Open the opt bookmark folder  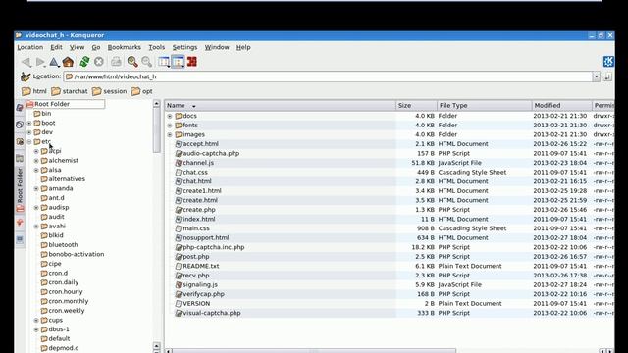click(141, 91)
